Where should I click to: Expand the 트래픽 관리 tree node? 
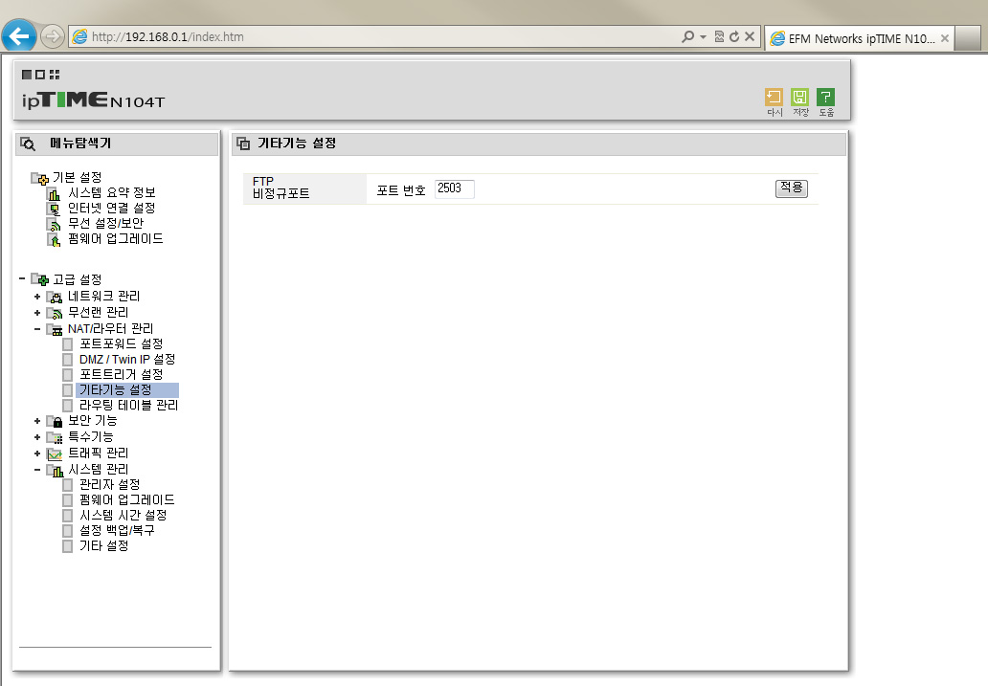(37, 454)
